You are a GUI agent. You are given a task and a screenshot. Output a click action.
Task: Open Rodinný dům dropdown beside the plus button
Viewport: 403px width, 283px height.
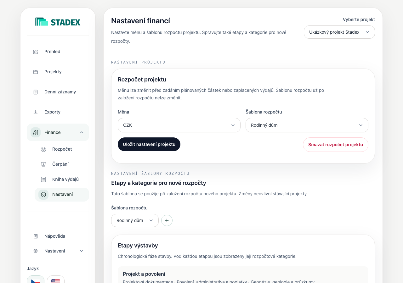click(x=135, y=220)
